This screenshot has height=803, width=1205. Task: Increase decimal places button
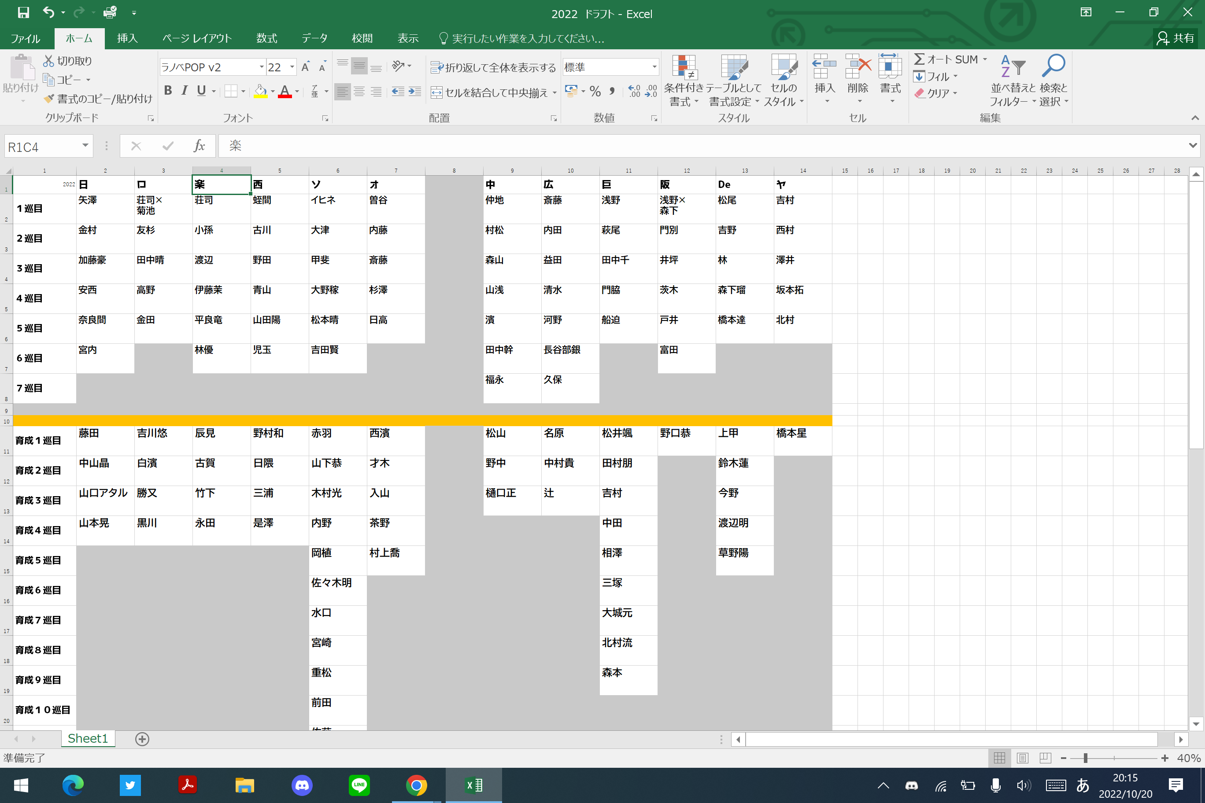(x=634, y=92)
